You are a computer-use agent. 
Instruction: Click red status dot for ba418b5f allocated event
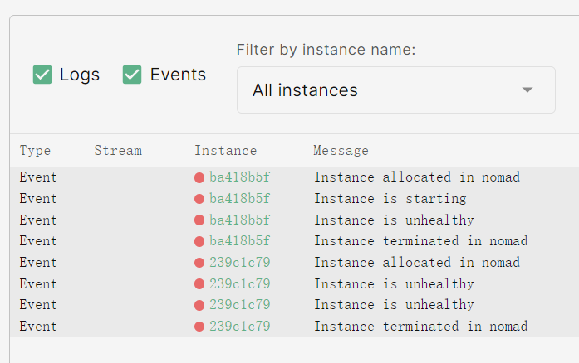pyautogui.click(x=199, y=177)
